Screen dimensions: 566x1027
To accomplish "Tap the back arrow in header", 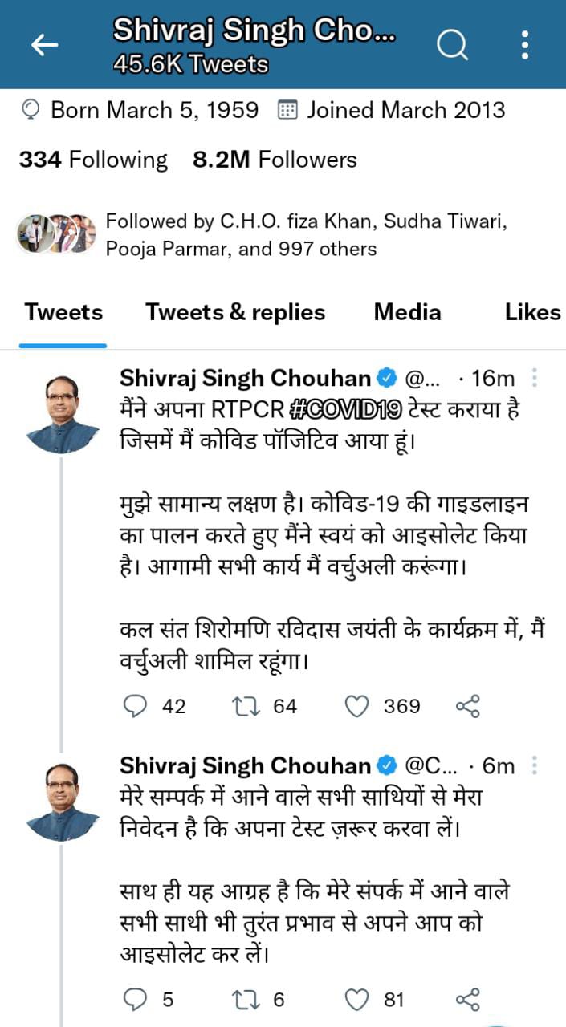I will 45,46.
